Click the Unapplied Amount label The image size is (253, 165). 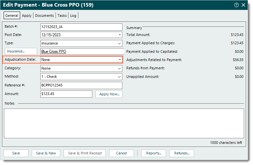point(143,77)
